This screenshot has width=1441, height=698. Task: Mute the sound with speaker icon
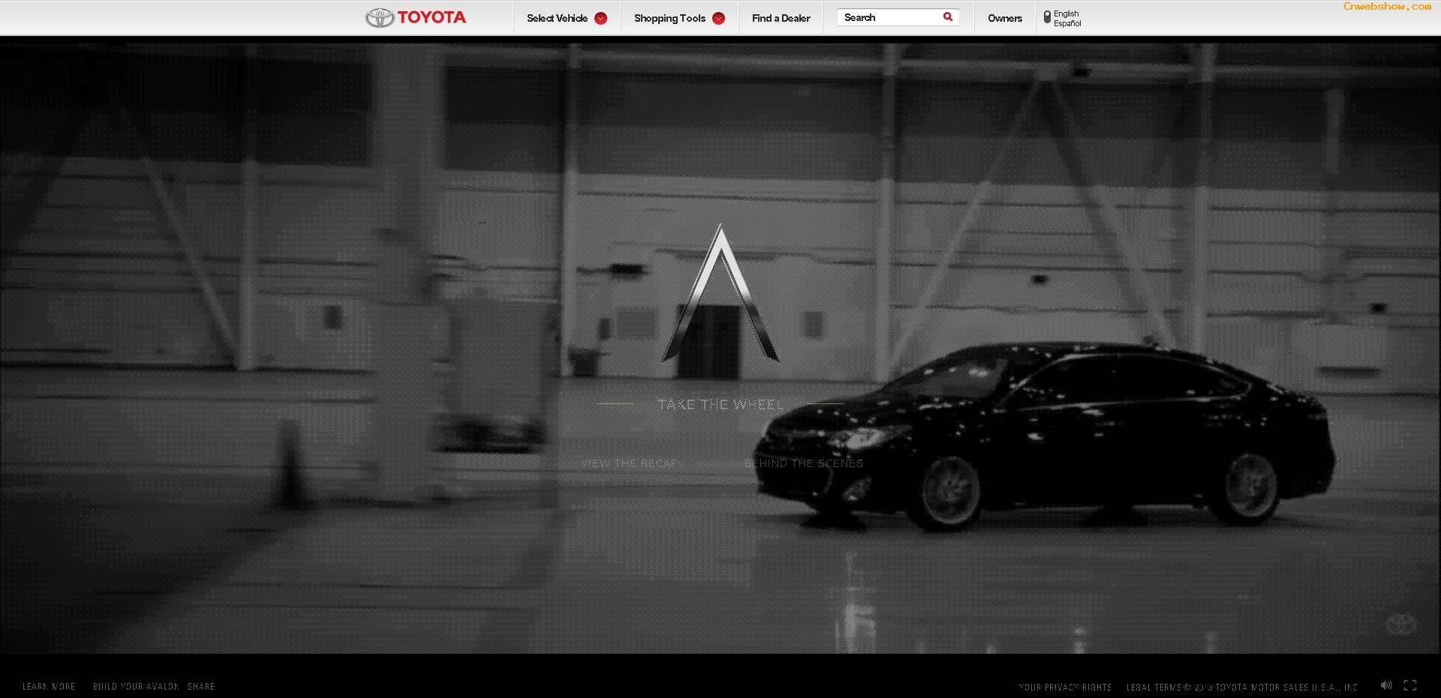1386,685
